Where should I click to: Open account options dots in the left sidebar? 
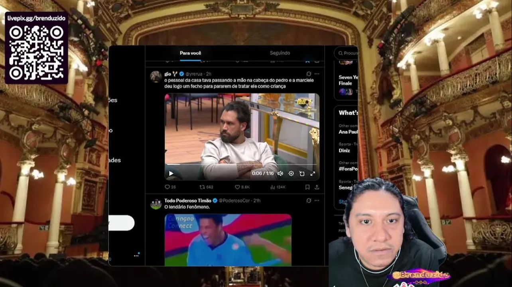(x=136, y=256)
